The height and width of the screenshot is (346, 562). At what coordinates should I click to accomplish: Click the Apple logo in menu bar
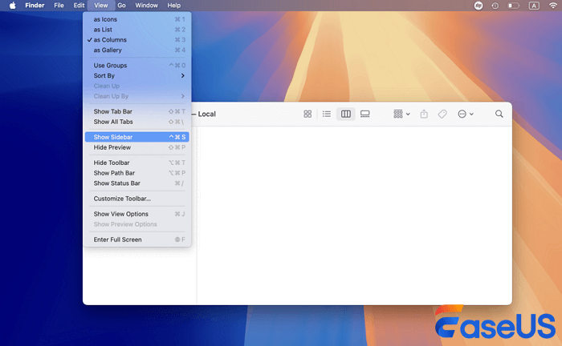[x=12, y=6]
